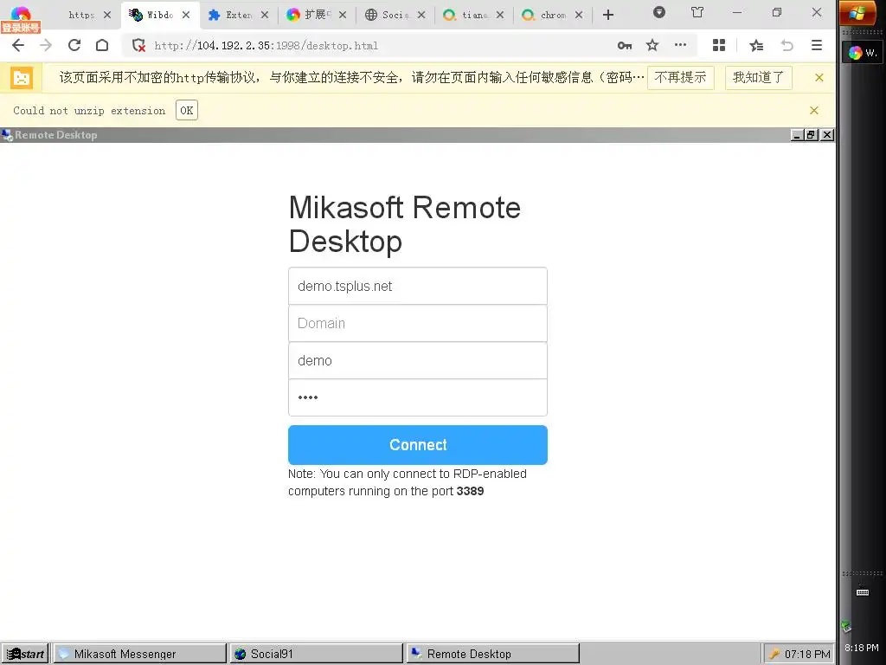Close the Wibdo tab
This screenshot has height=665, width=886.
[x=186, y=16]
